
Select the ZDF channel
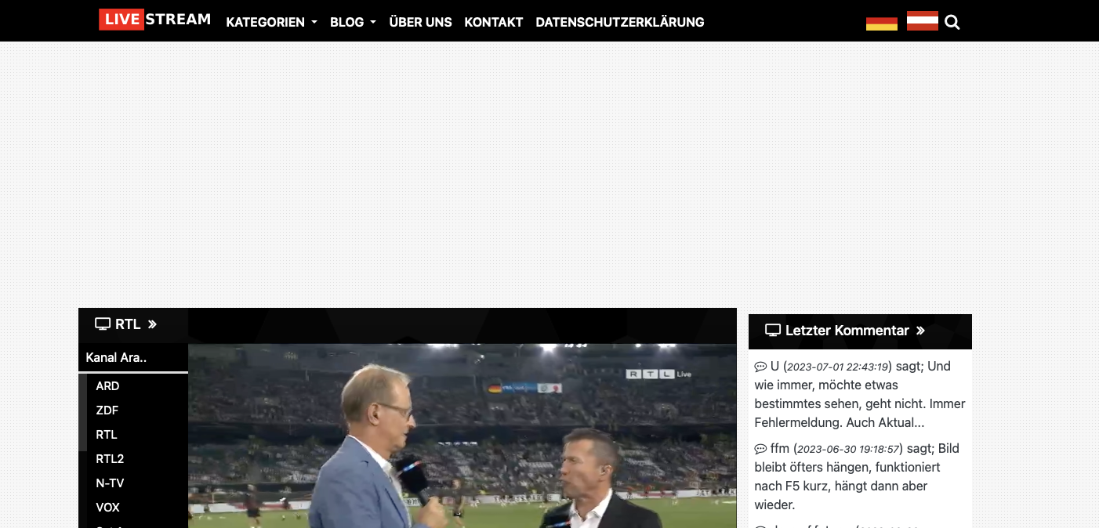[107, 410]
